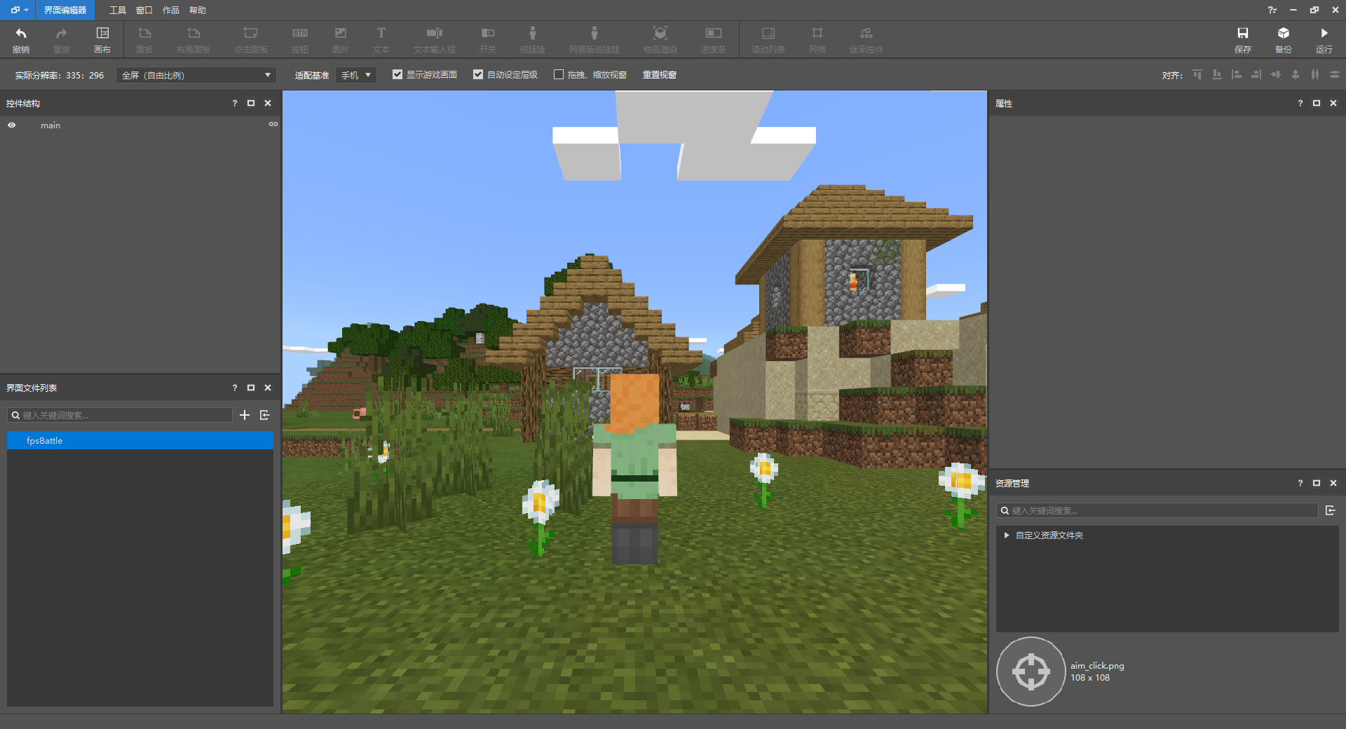Click import icon in 界面文件列表 panel
The height and width of the screenshot is (729, 1346).
[x=265, y=415]
